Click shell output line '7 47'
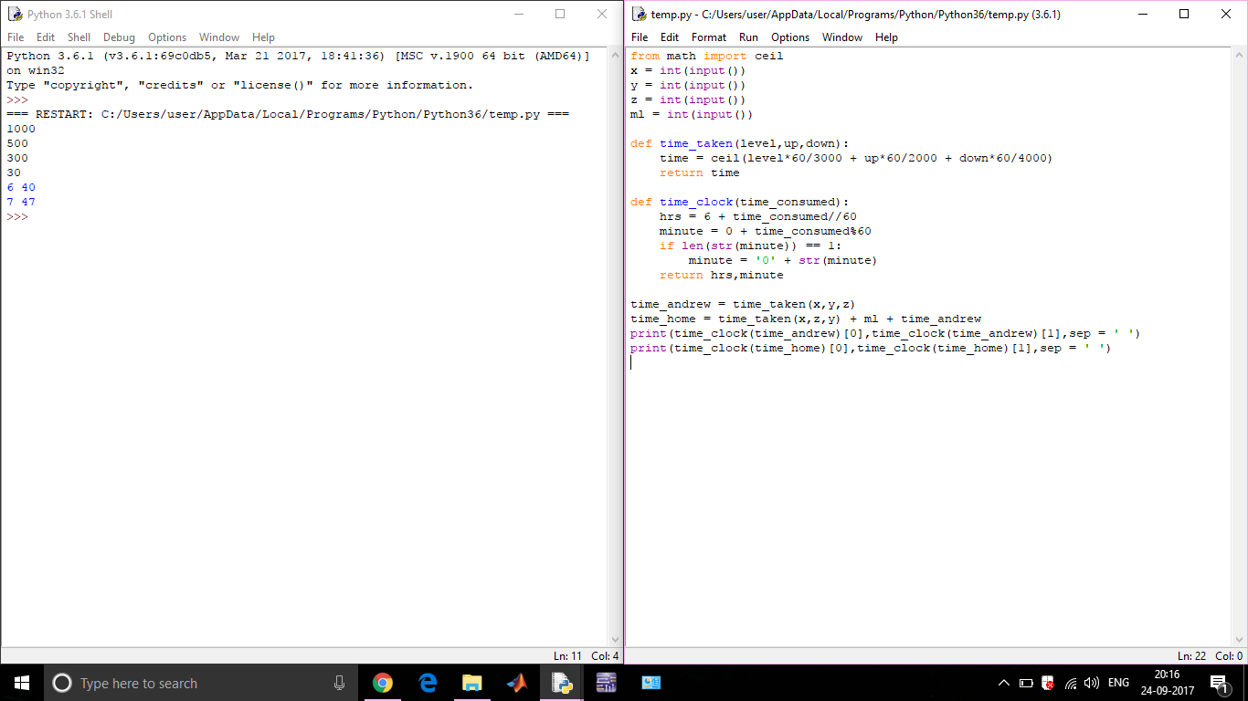Screen dimensions: 1248x701 tap(21, 202)
